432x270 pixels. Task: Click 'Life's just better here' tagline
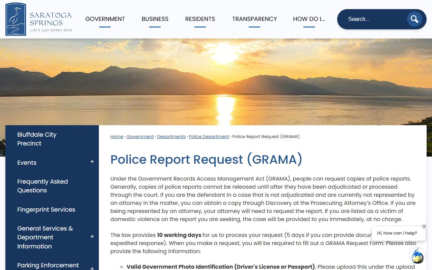point(51,30)
